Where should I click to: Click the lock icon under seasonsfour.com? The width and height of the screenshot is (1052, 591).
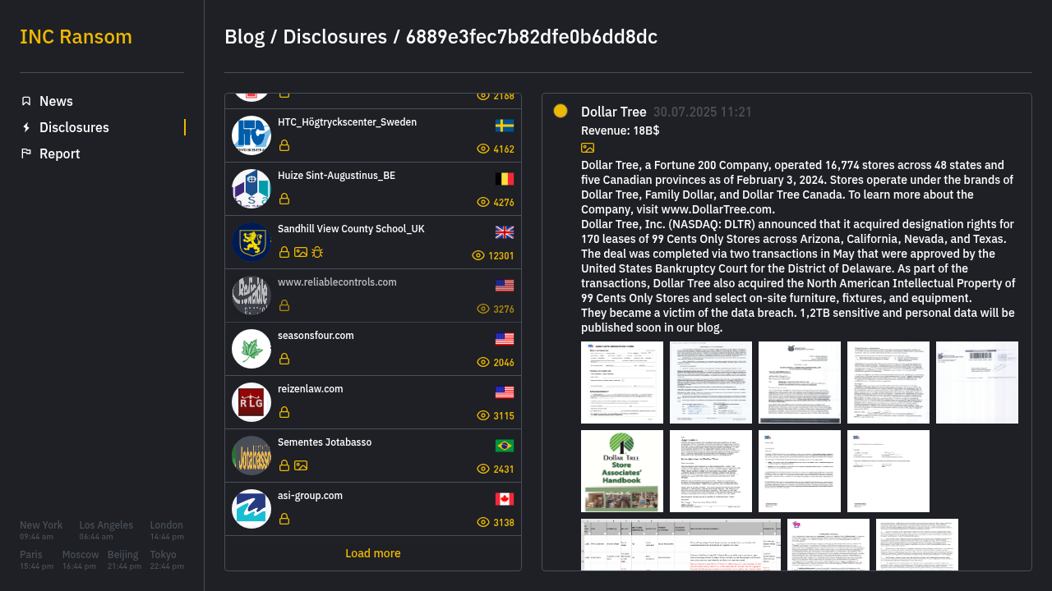click(x=284, y=359)
